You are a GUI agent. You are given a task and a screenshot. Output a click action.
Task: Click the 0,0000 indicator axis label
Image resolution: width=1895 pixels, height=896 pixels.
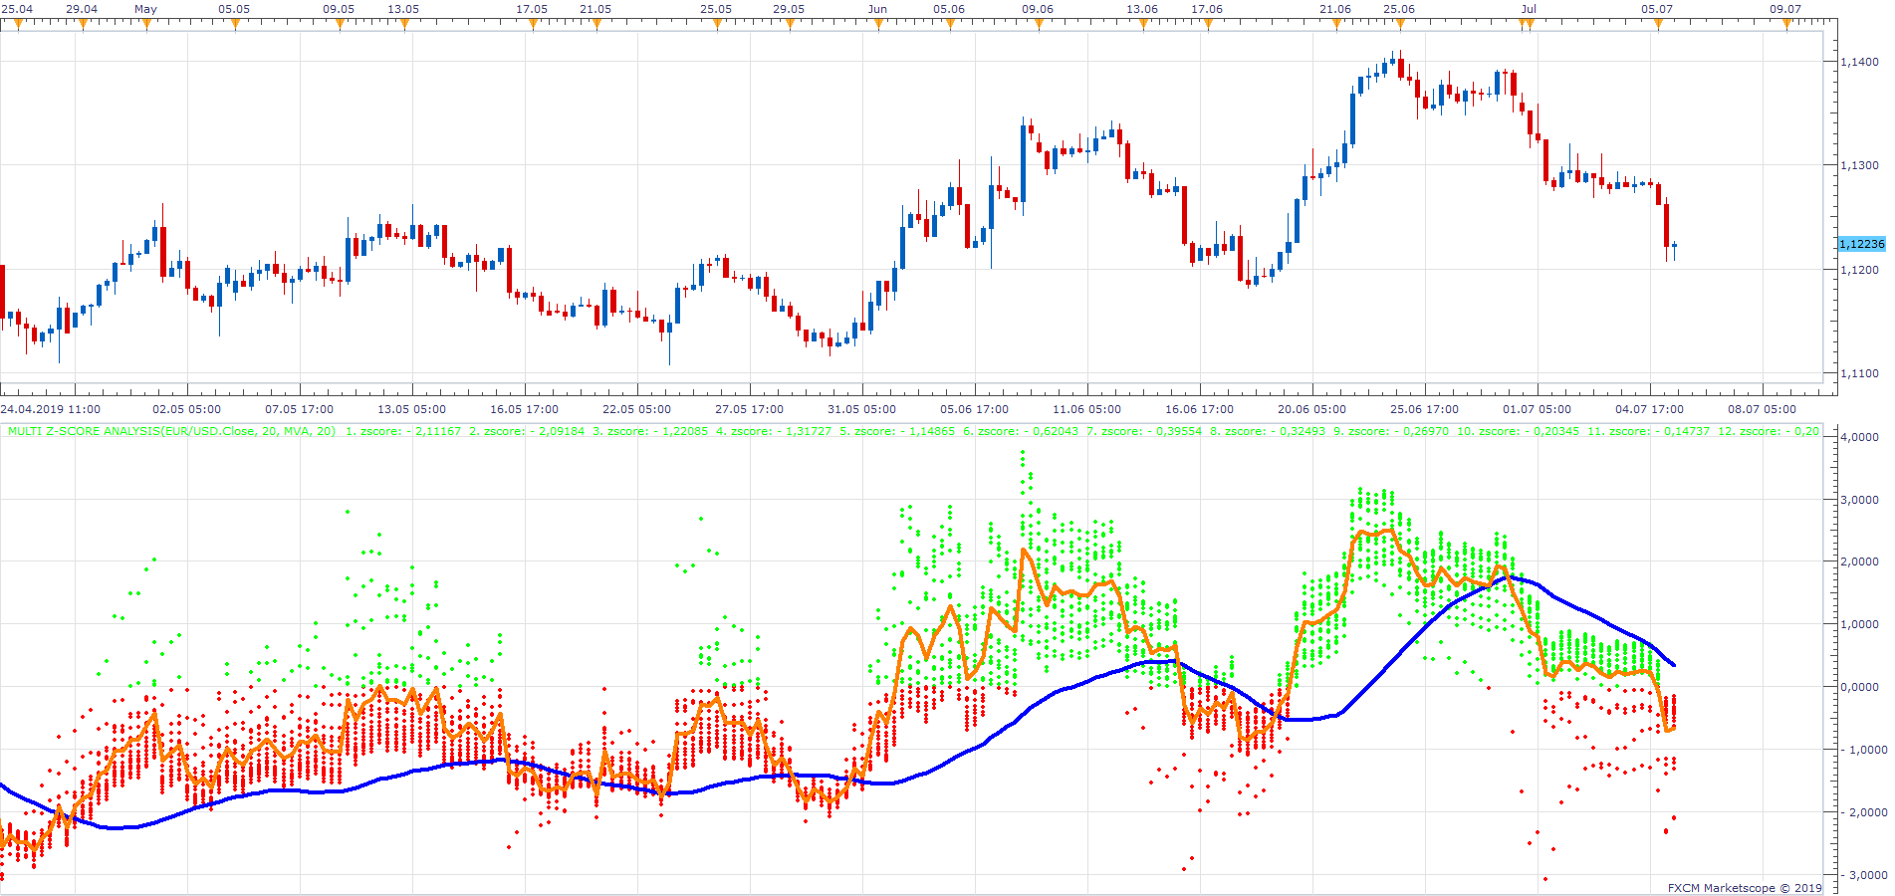click(x=1860, y=687)
